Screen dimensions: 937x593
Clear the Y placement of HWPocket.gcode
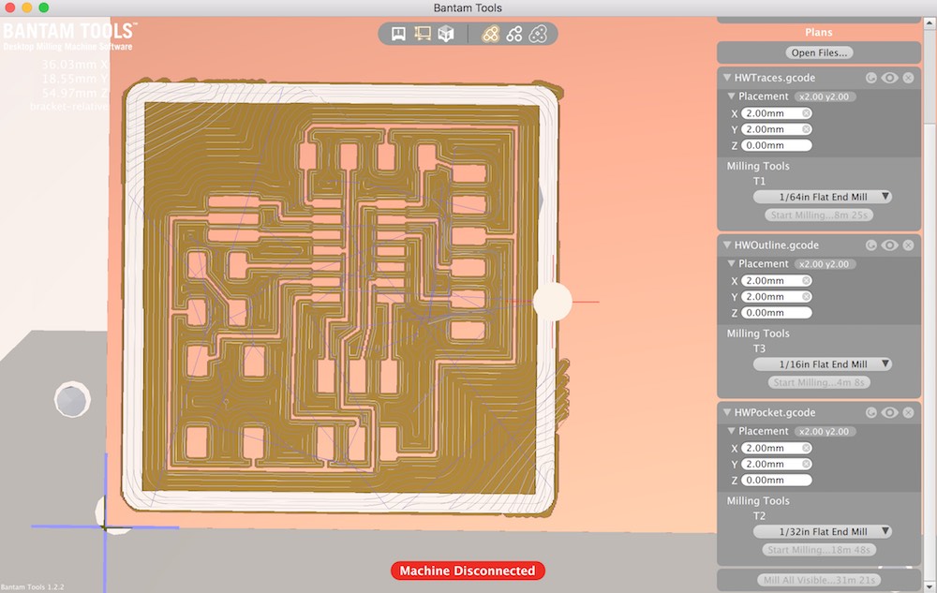806,464
